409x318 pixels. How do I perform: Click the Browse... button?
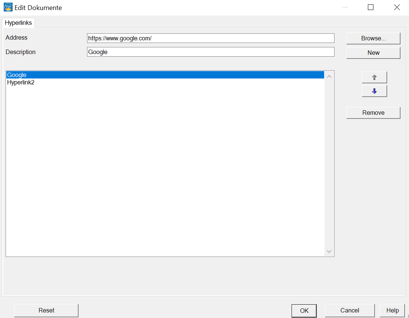[x=373, y=39]
